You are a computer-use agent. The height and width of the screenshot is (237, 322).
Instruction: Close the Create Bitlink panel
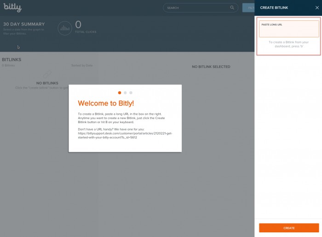tap(316, 8)
